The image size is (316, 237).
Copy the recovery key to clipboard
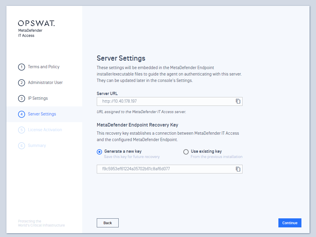coord(238,169)
